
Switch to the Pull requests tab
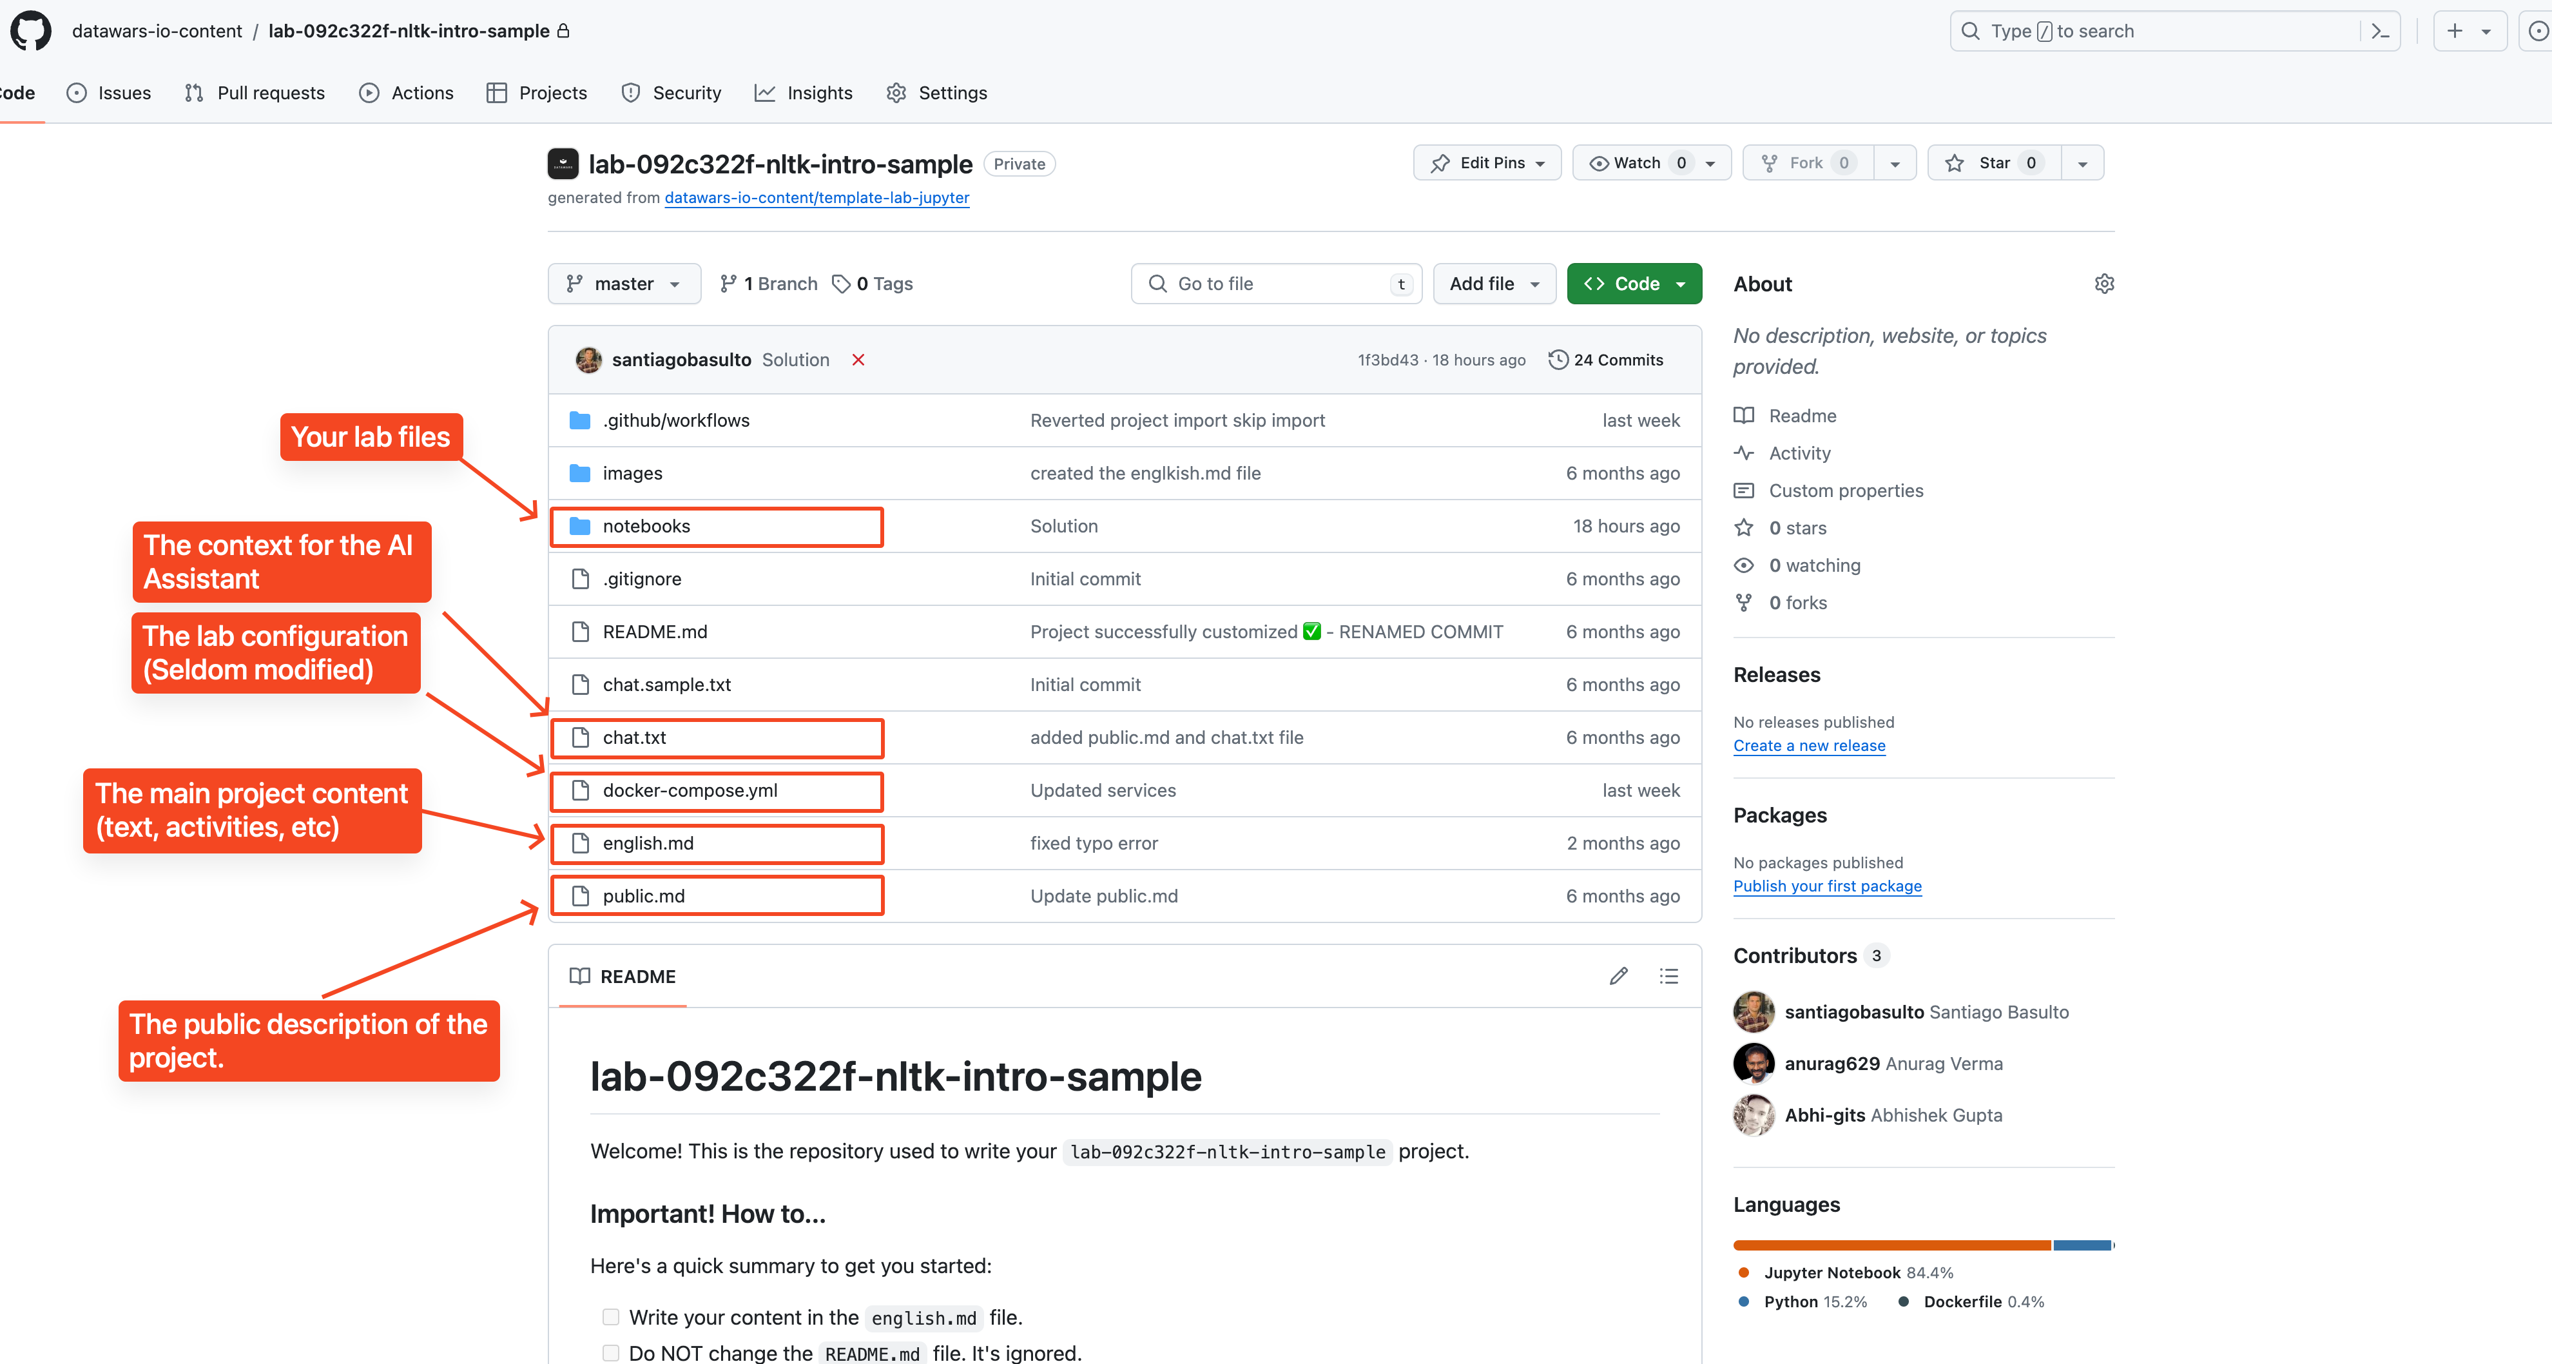pyautogui.click(x=255, y=93)
